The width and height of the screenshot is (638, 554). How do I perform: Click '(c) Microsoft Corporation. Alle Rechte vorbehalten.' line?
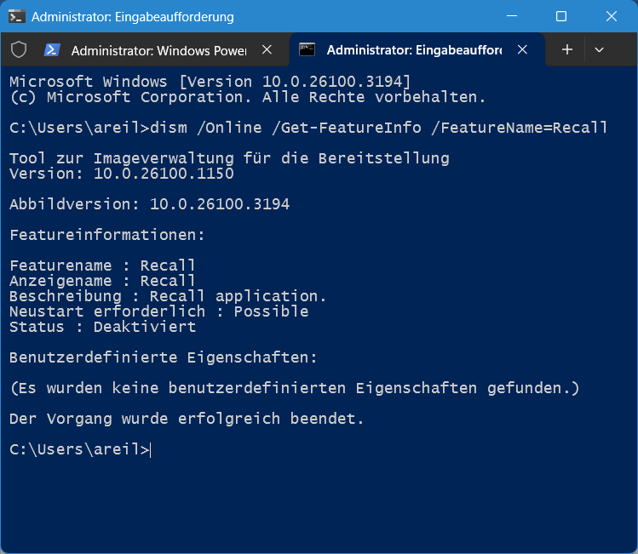coord(247,98)
